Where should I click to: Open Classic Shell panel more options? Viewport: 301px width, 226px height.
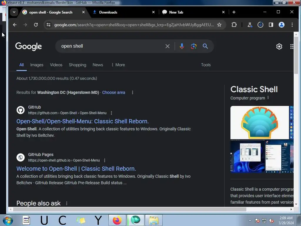click(268, 98)
